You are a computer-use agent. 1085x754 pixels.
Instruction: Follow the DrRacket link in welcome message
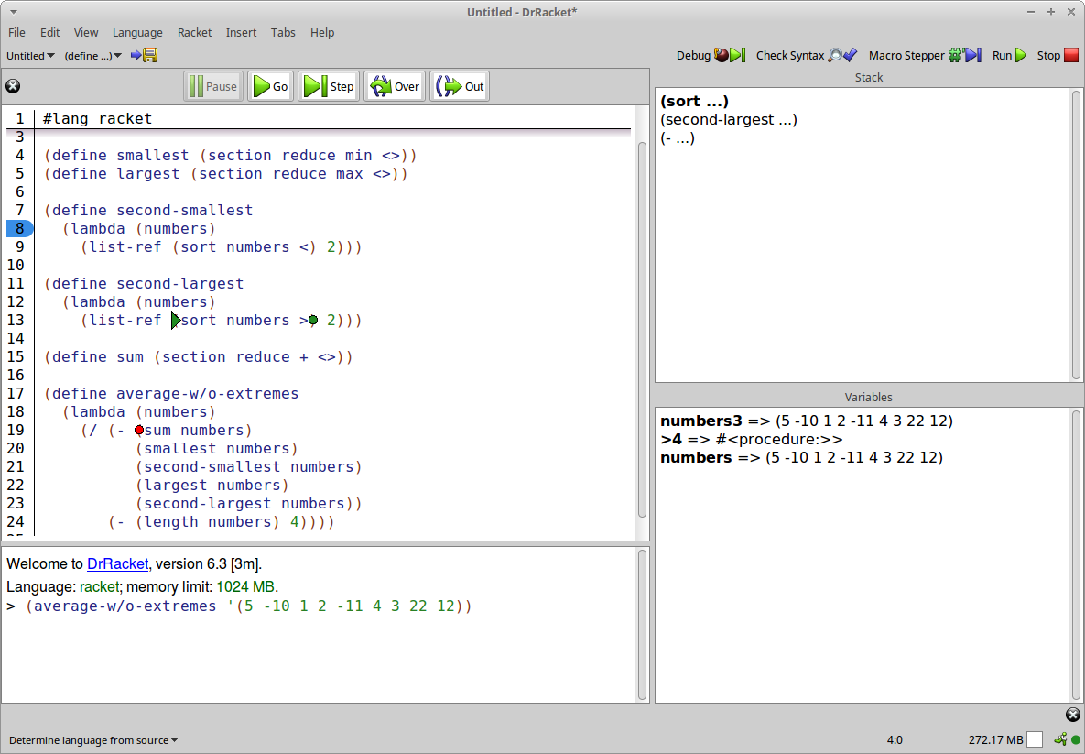point(117,563)
